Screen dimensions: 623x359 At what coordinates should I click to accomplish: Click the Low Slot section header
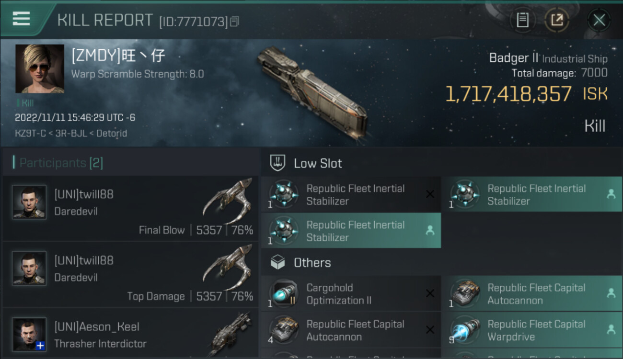(x=318, y=163)
